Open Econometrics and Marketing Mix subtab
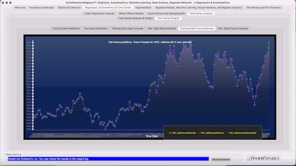 (166, 13)
